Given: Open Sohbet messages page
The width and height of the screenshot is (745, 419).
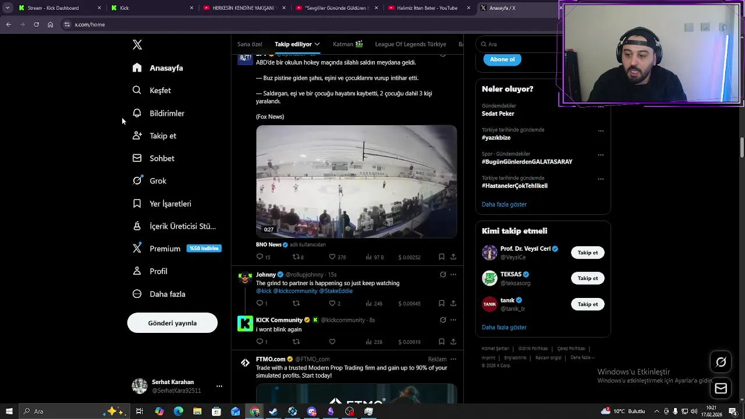Looking at the screenshot, I should coord(154,158).
